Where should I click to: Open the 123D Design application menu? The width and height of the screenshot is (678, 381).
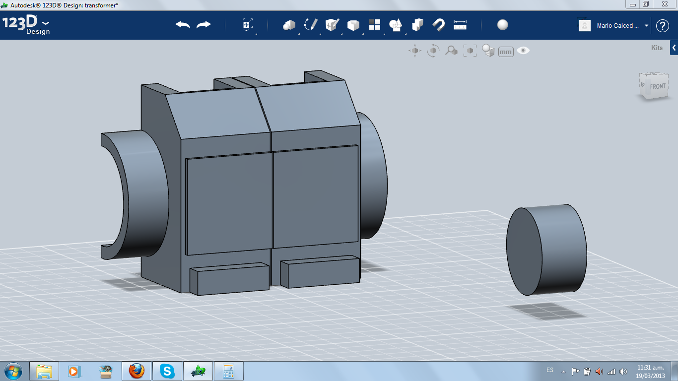(x=26, y=25)
